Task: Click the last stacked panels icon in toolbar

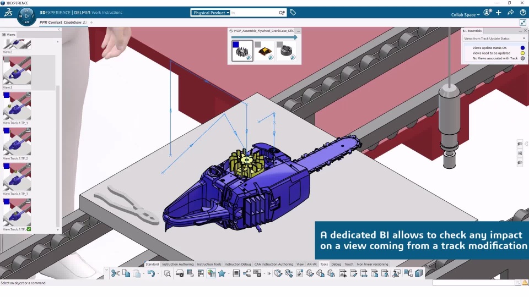Action: [x=419, y=273]
